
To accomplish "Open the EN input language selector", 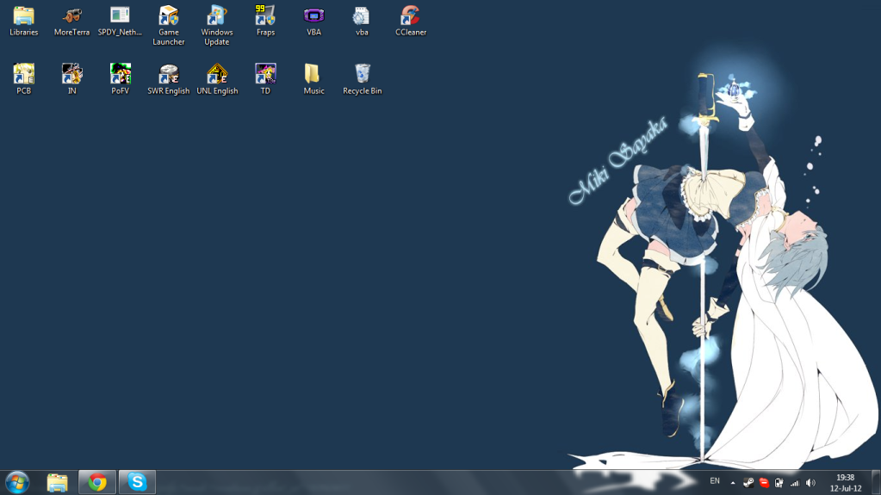I will point(715,481).
